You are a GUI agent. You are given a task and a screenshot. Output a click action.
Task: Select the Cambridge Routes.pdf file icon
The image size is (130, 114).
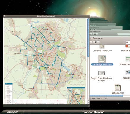[x=102, y=59]
